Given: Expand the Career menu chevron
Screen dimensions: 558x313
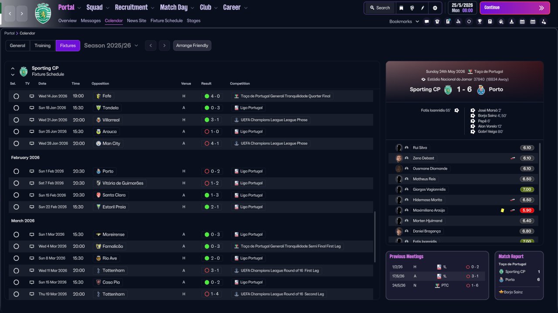Looking at the screenshot, I should pyautogui.click(x=246, y=8).
